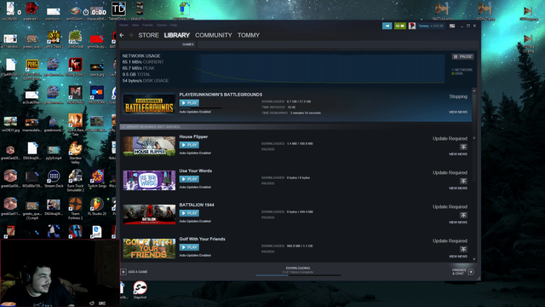Viewport: 545px width, 307px height.
Task: Open Twitch Sings desktop shortcut
Action: 97,179
